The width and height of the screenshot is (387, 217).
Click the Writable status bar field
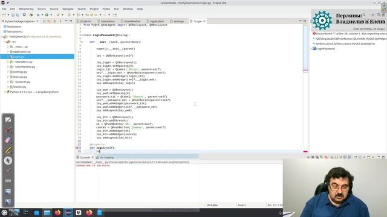click(x=212, y=205)
